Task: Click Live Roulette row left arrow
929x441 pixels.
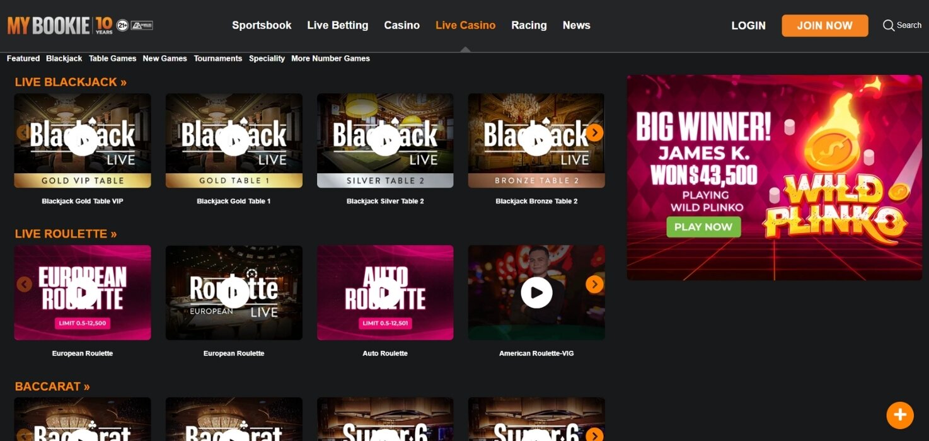Action: click(24, 284)
